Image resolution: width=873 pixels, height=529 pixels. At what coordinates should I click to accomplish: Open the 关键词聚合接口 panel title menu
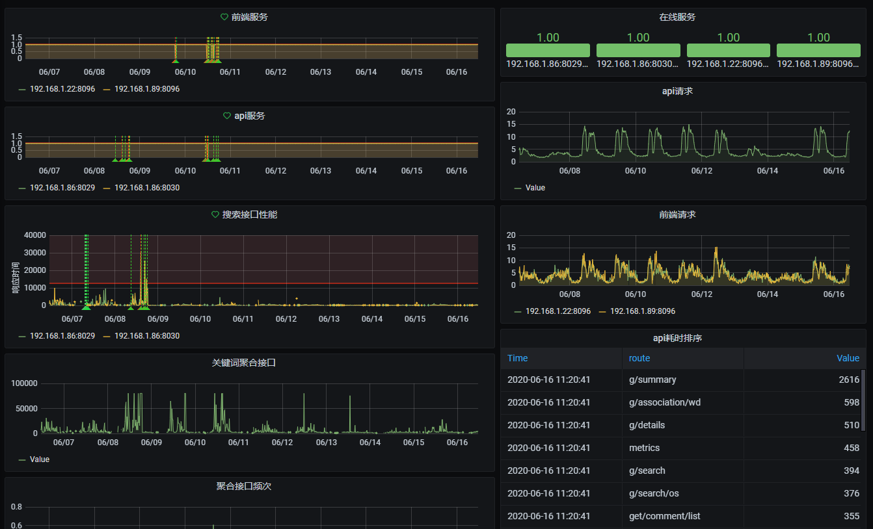[244, 363]
